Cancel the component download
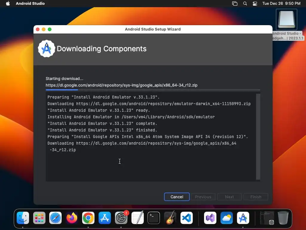The width and height of the screenshot is (306, 230). 177,197
